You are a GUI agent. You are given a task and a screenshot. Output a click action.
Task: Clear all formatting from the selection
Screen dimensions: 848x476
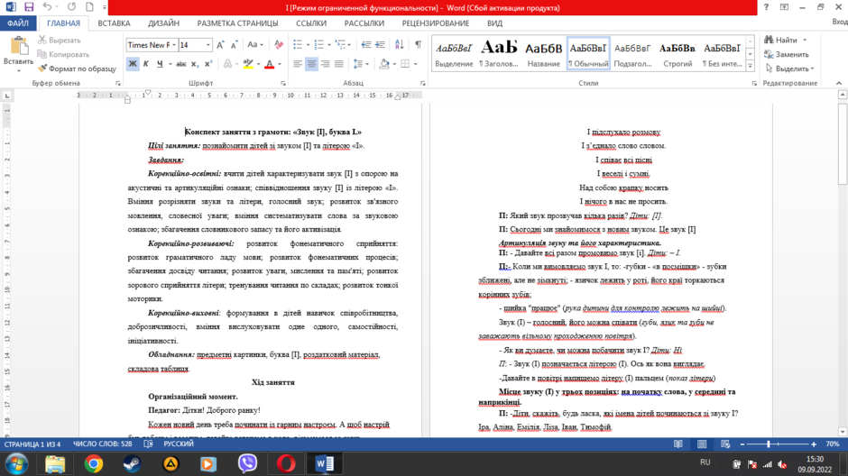[x=279, y=45]
